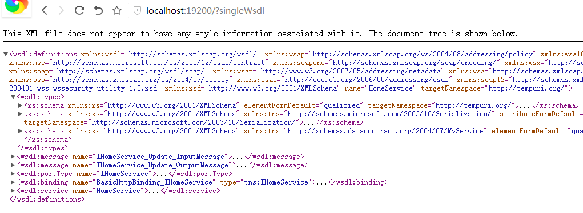
Task: Bookmark page with star icon
Action: (117, 10)
